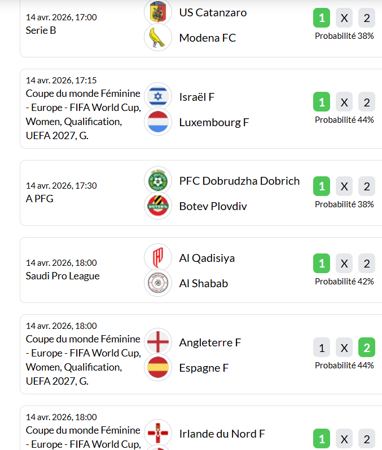This screenshot has width=382, height=450.
Task: Click the Botev Plovdiv club logo
Action: [x=158, y=206]
